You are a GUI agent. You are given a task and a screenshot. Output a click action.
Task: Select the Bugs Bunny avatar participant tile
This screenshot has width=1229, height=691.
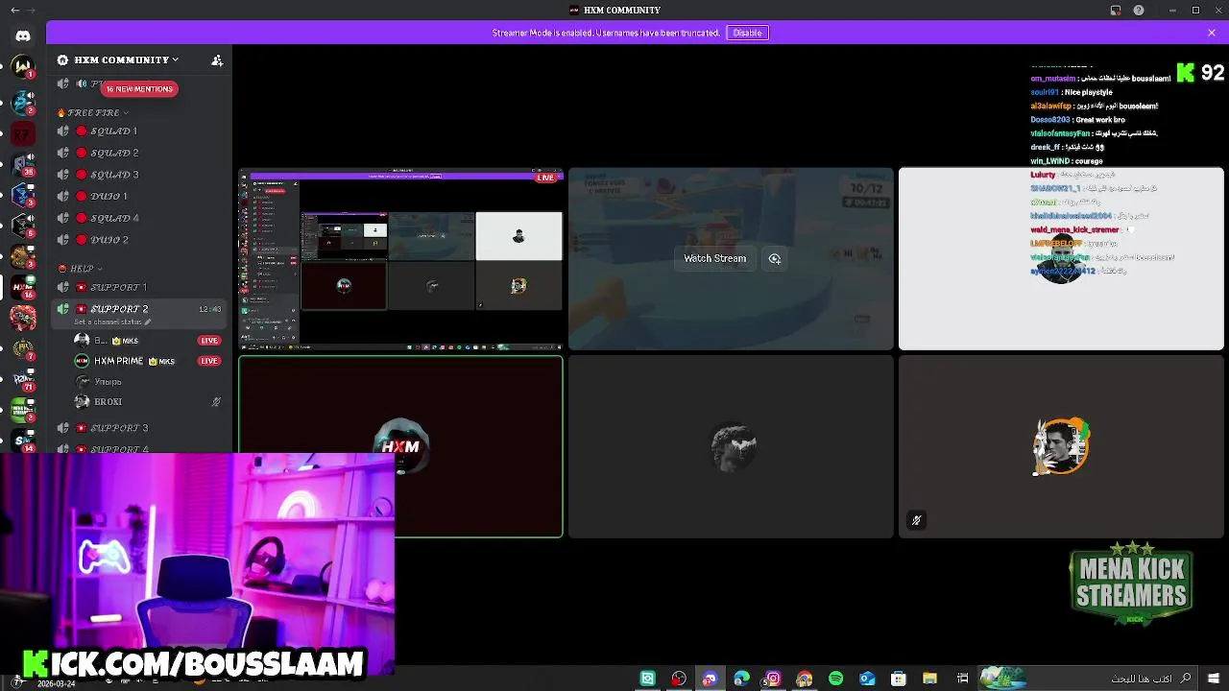point(1061,446)
